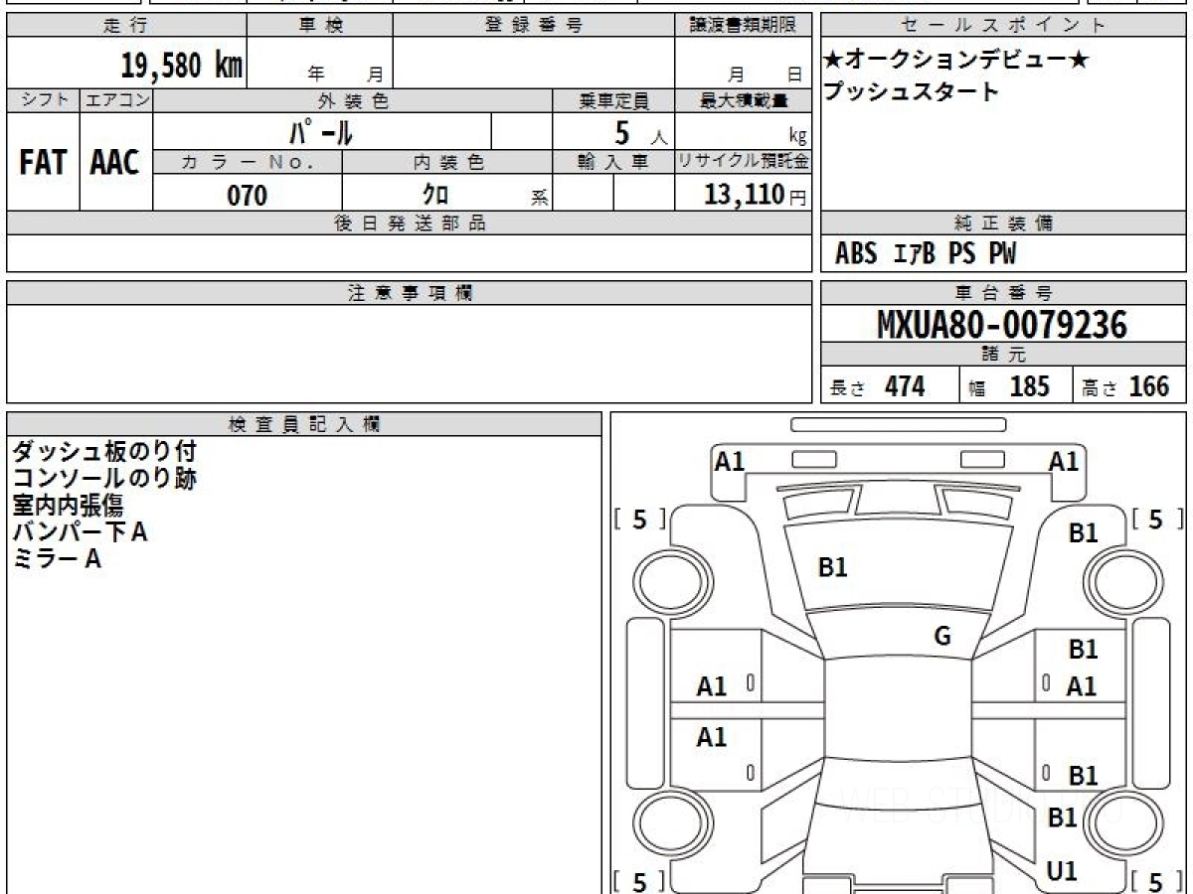1193x894 pixels.
Task: Select the length value 長さ 474
Action: (x=879, y=386)
